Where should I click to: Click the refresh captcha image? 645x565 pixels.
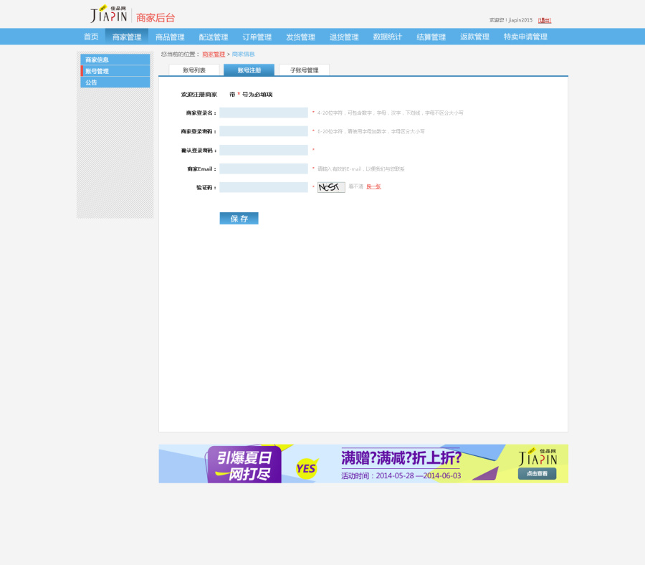pos(330,187)
